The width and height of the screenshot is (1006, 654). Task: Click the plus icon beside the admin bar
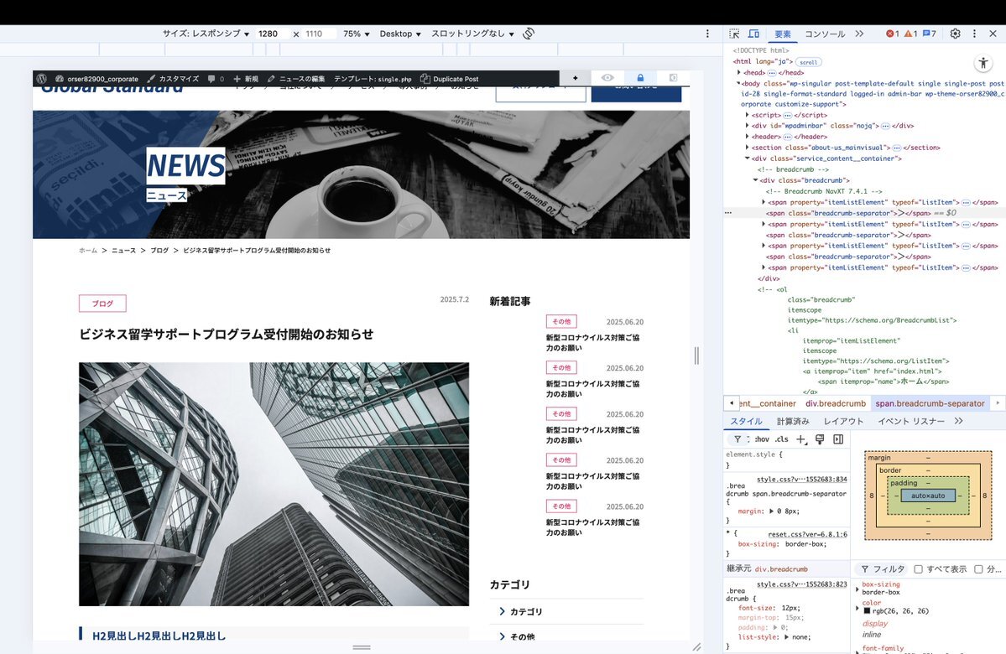[575, 78]
